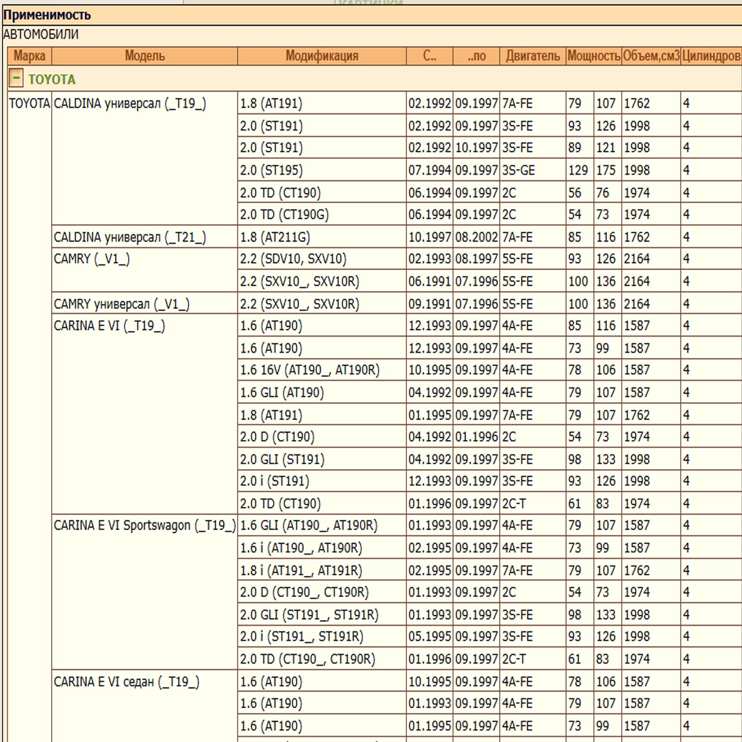
Task: Click the Модификация column header
Action: 322,56
